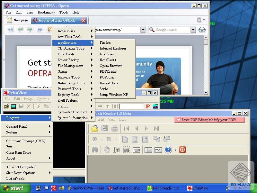Click the red Exit icon in Foxit toolbar
257x193 pixels.
tap(182, 150)
